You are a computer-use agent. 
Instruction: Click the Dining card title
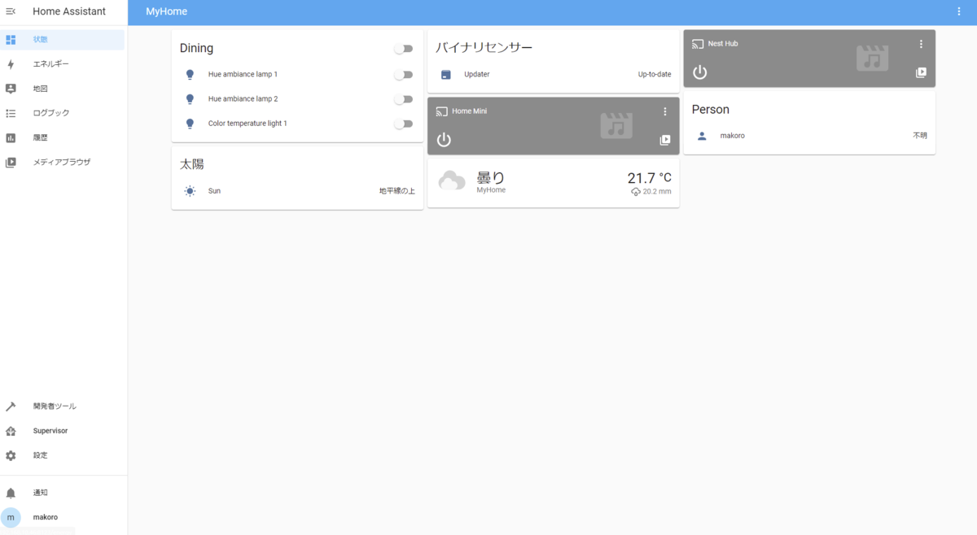tap(196, 48)
